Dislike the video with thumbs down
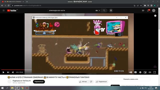The width and height of the screenshot is (160, 90). click(x=91, y=82)
